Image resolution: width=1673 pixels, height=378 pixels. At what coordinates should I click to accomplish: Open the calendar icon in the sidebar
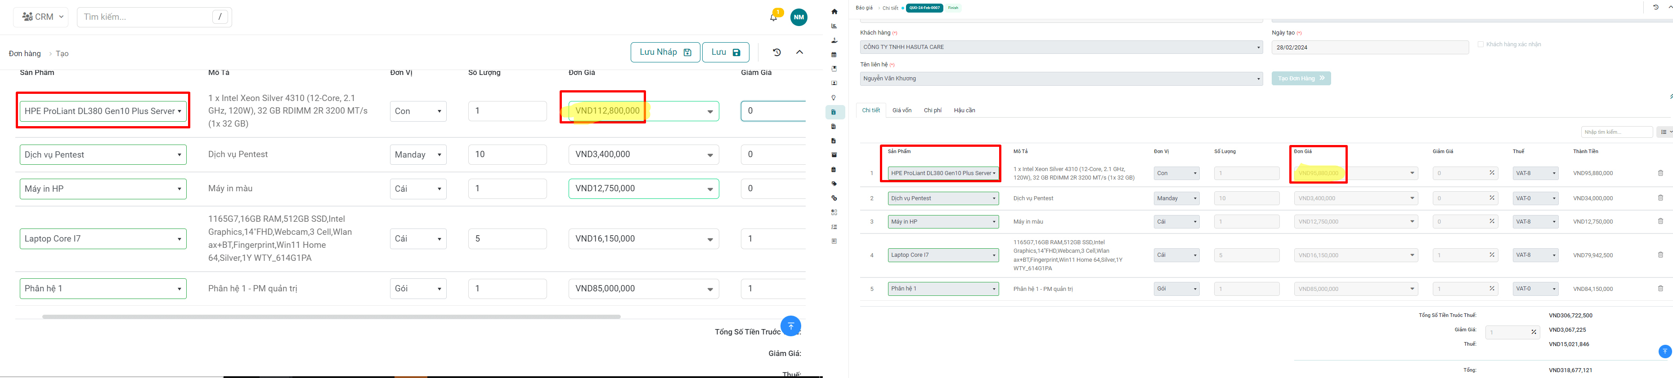coord(834,54)
